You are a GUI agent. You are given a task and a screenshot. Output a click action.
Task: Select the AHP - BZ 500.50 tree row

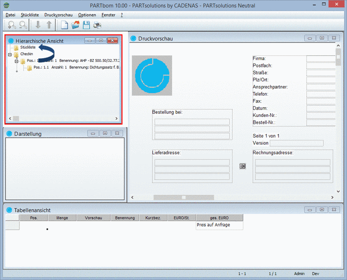coord(73,61)
